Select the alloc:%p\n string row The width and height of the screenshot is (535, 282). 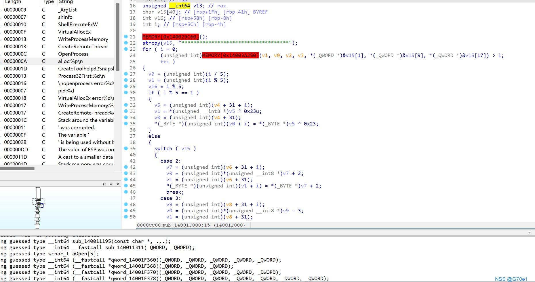coord(58,61)
